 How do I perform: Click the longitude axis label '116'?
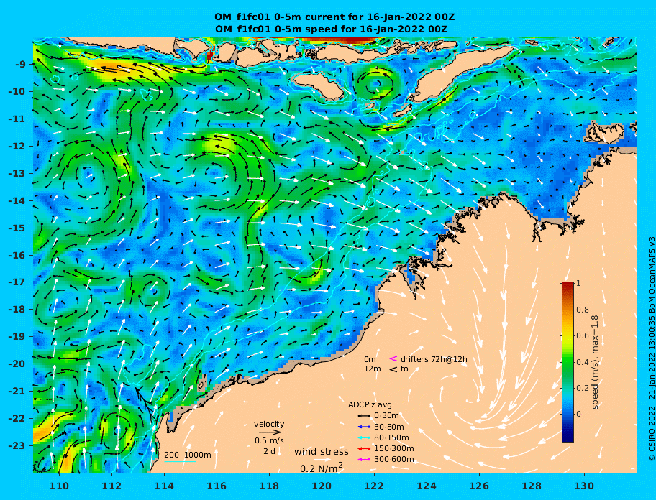coord(217,486)
